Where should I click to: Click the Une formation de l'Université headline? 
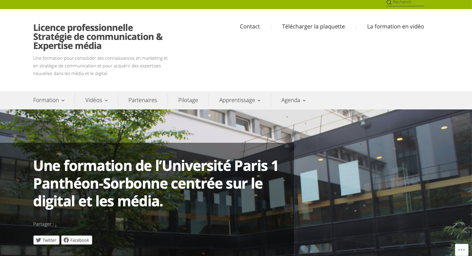pos(155,183)
